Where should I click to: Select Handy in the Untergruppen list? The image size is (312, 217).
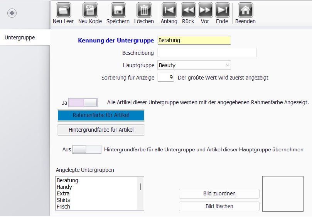(64, 187)
